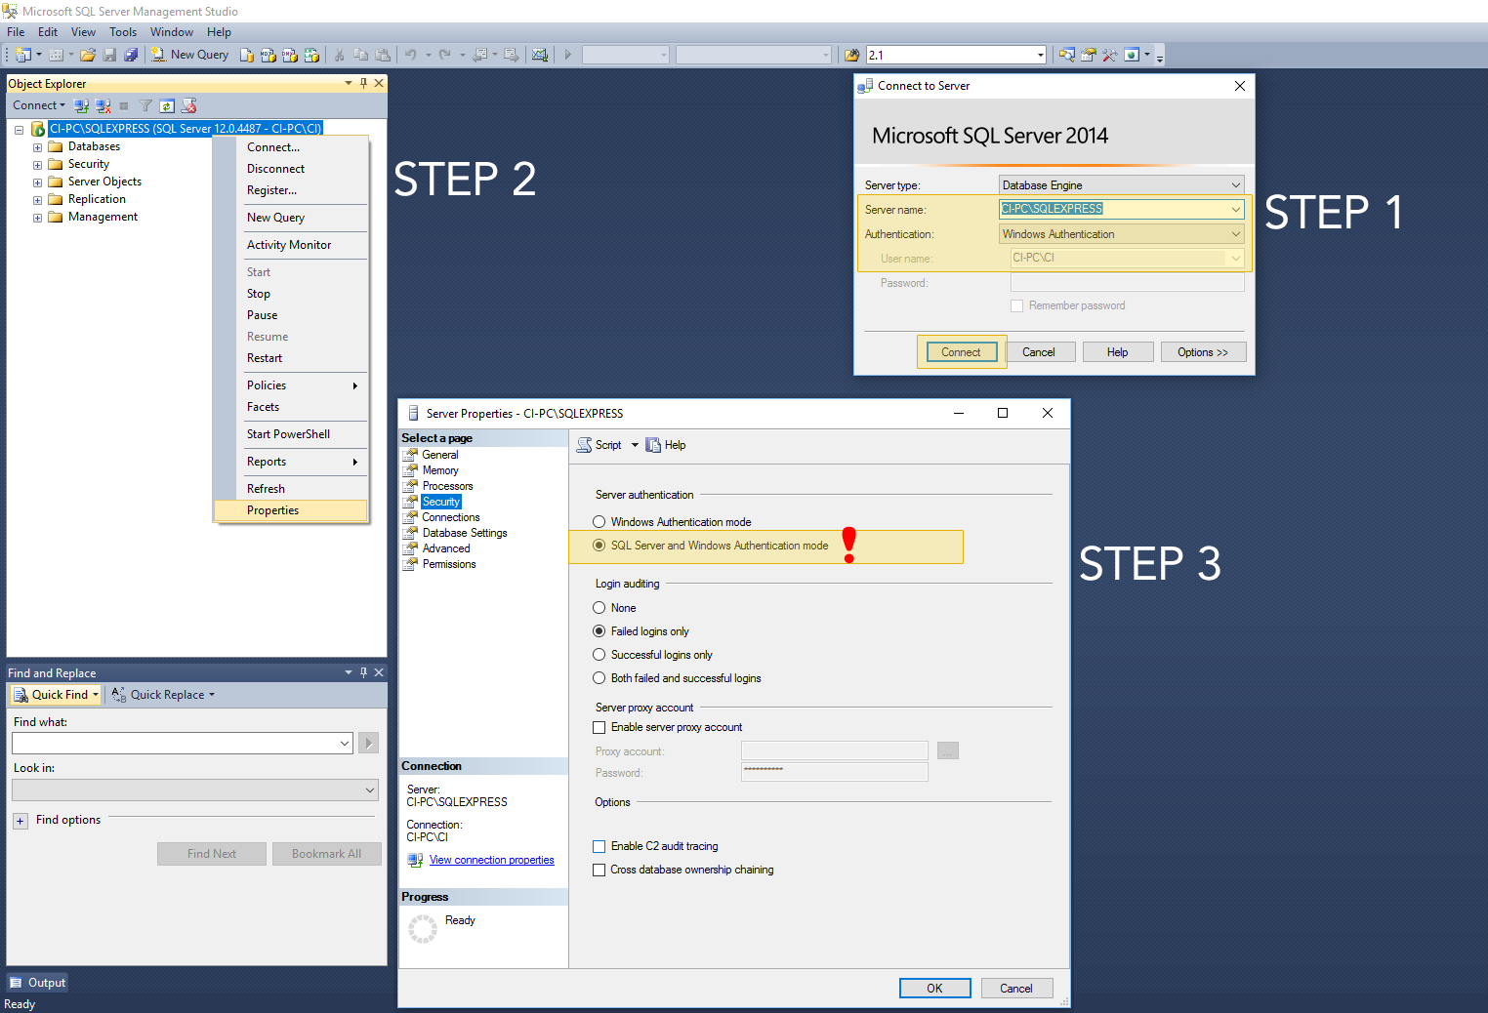Open the Look in dropdown
Viewport: 1488px width, 1013px height.
[x=370, y=790]
